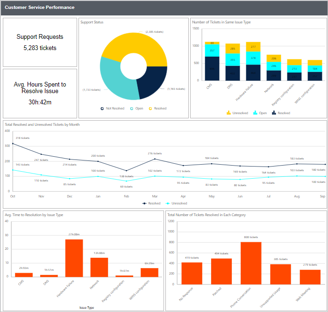Screen dimensions: 328x312
Task: Click the '(2,385 tickets)' donut callout
Action: coord(155,32)
